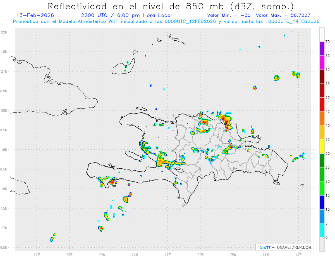The height and width of the screenshot is (258, 335).
Task: Click the '65' value label on the colorbar
Action: click(328, 56)
